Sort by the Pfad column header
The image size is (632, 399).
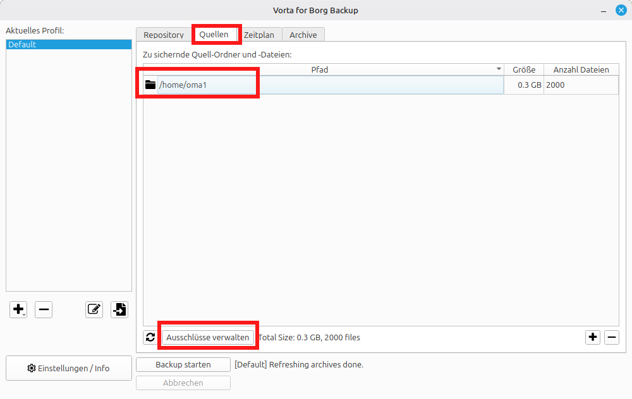tap(323, 69)
